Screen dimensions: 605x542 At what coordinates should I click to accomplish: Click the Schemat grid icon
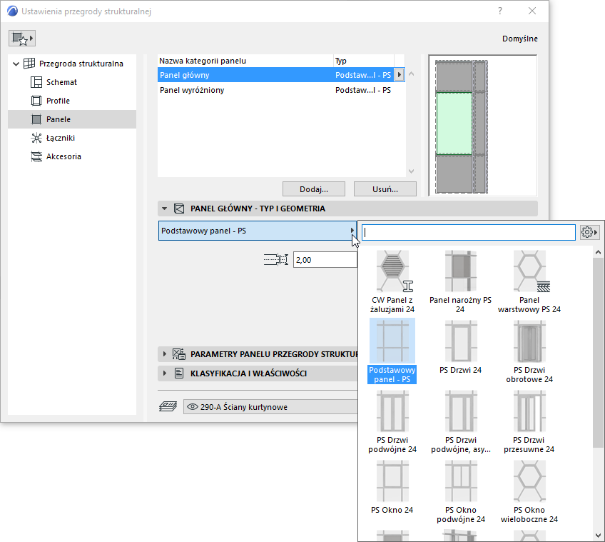click(x=36, y=82)
